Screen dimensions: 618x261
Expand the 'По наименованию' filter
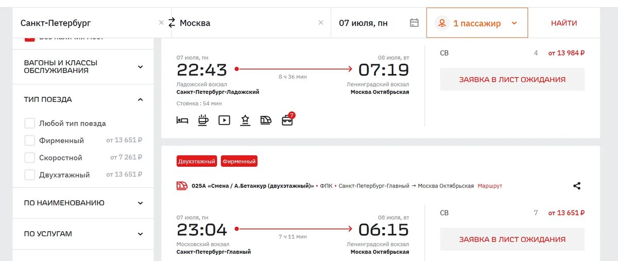coord(83,203)
